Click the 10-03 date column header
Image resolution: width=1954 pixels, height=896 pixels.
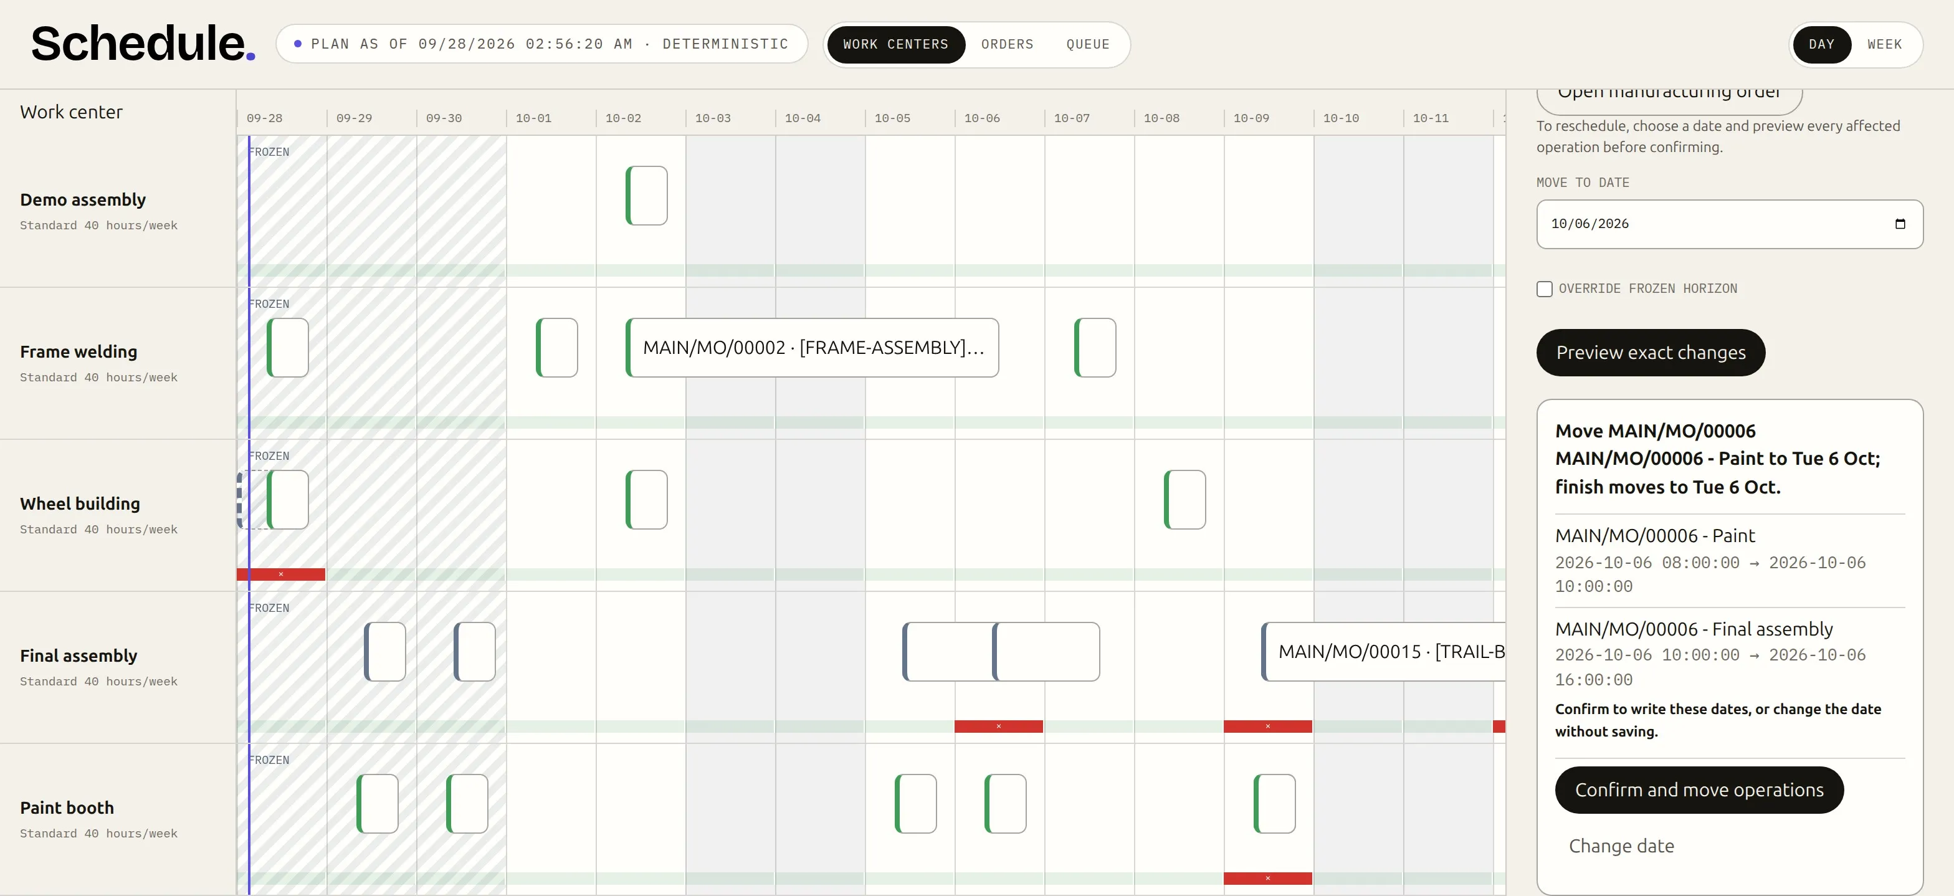(x=713, y=118)
